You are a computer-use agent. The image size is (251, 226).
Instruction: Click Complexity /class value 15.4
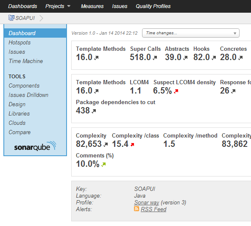(120, 144)
